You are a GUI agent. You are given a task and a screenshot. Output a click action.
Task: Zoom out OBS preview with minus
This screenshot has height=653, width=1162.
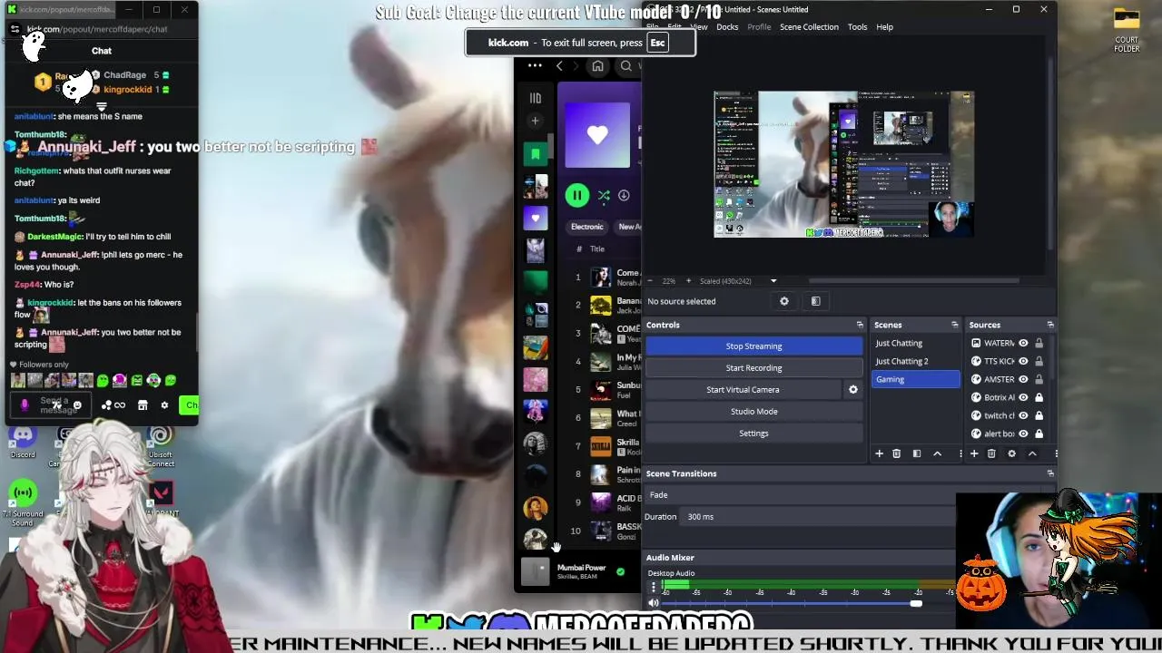[649, 281]
